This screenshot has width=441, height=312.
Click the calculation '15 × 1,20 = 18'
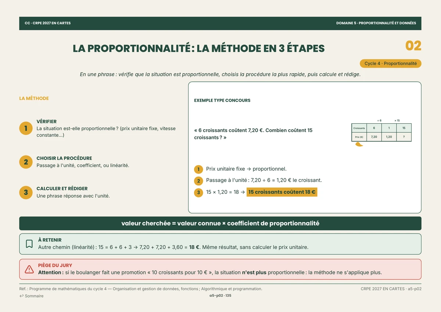pyautogui.click(x=223, y=192)
